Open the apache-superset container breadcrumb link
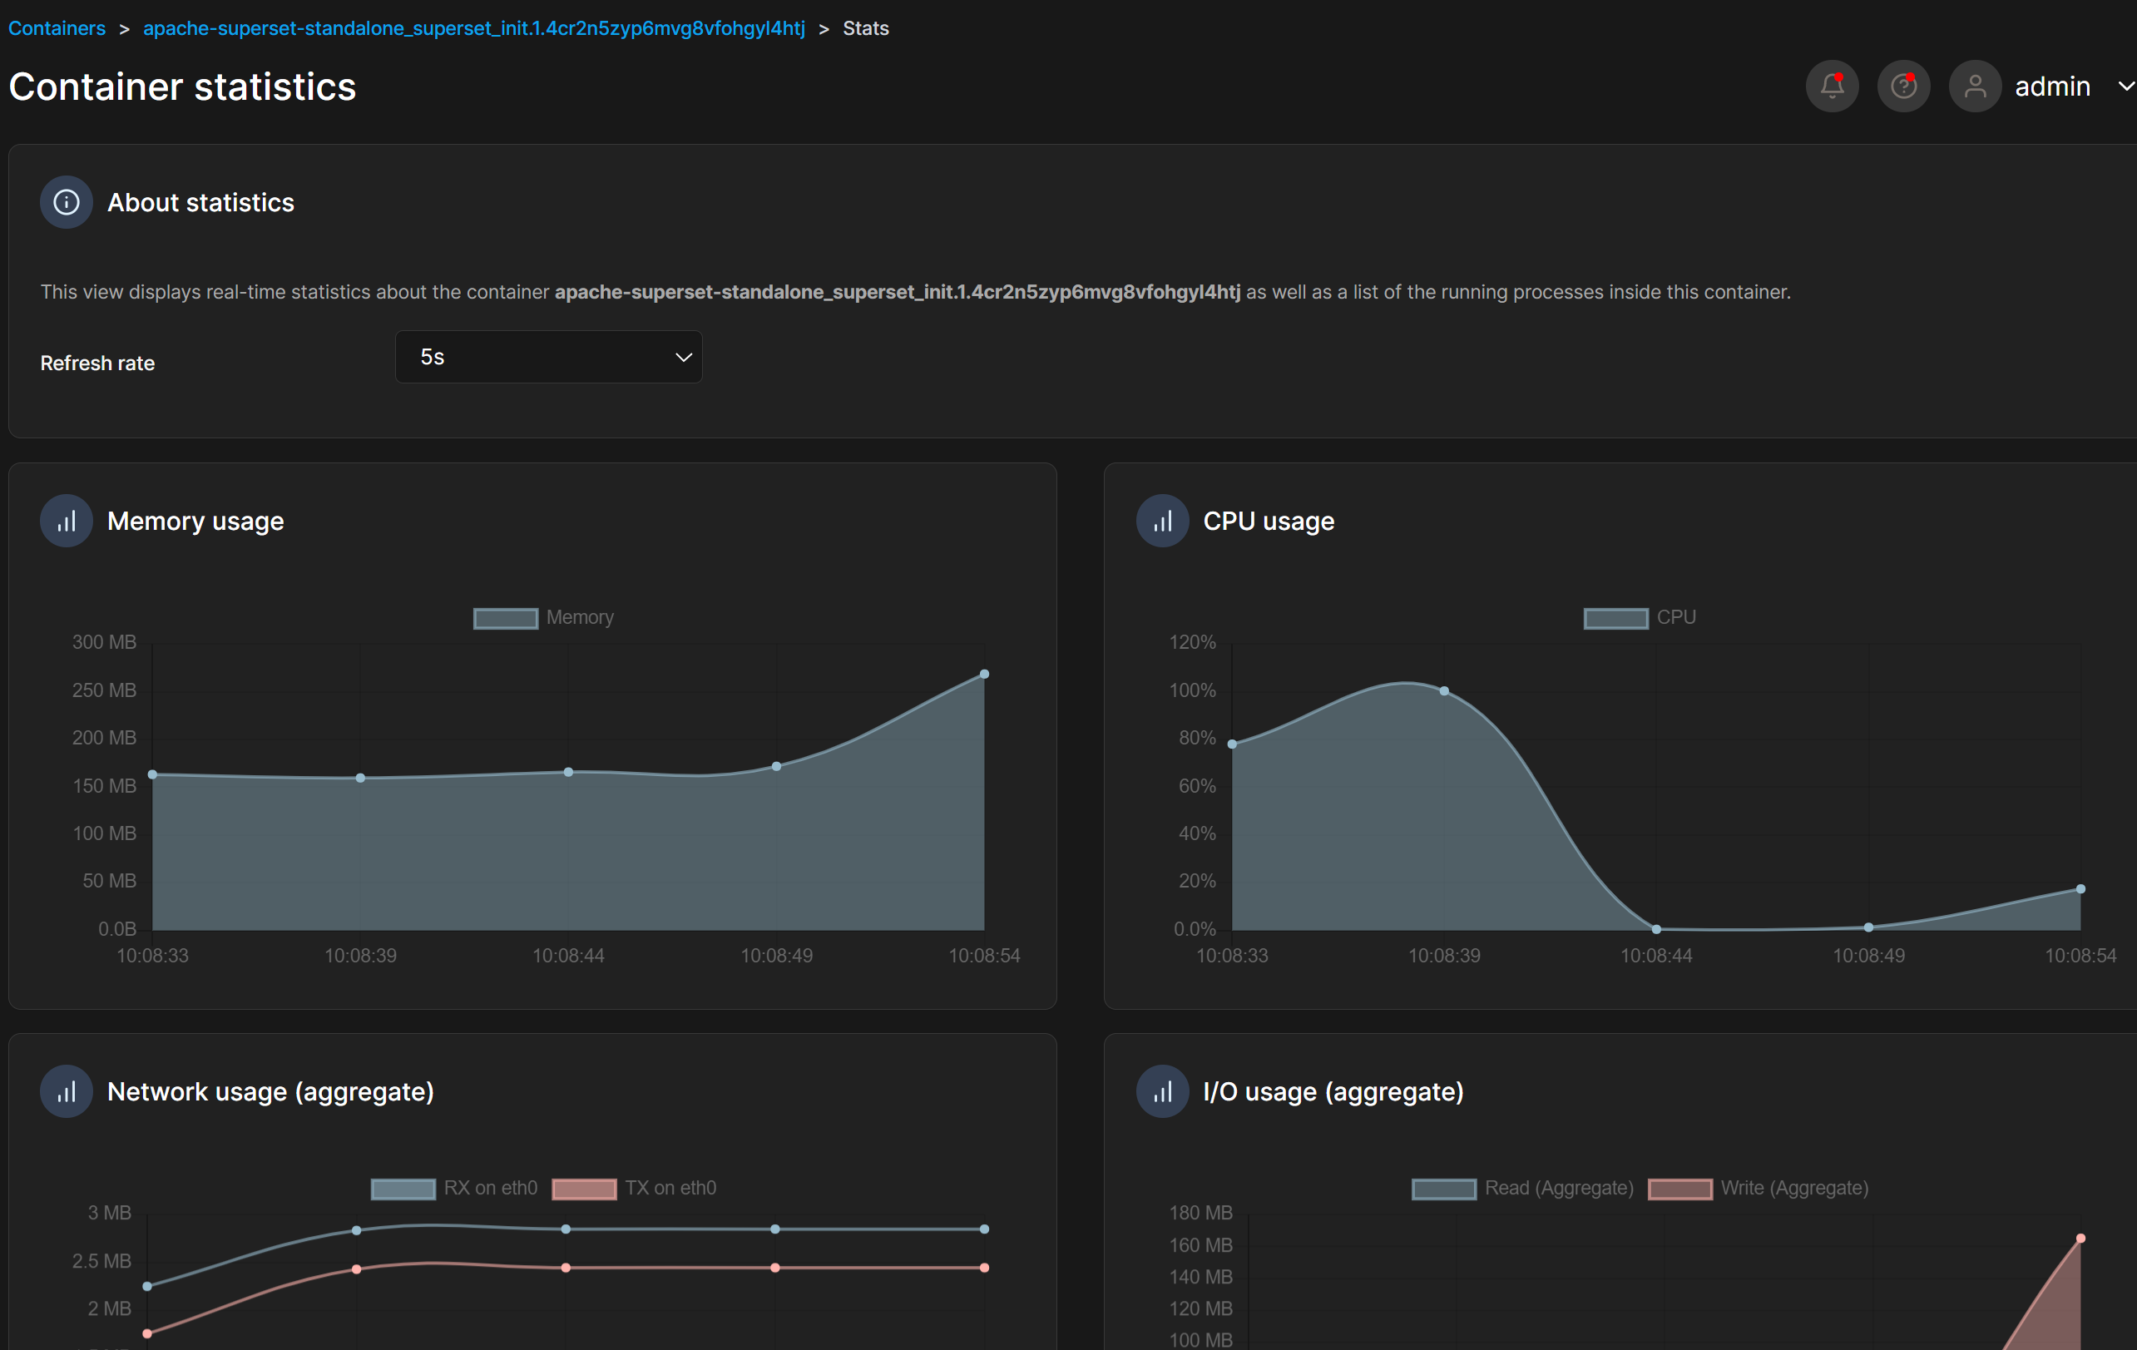The image size is (2137, 1350). 474,27
